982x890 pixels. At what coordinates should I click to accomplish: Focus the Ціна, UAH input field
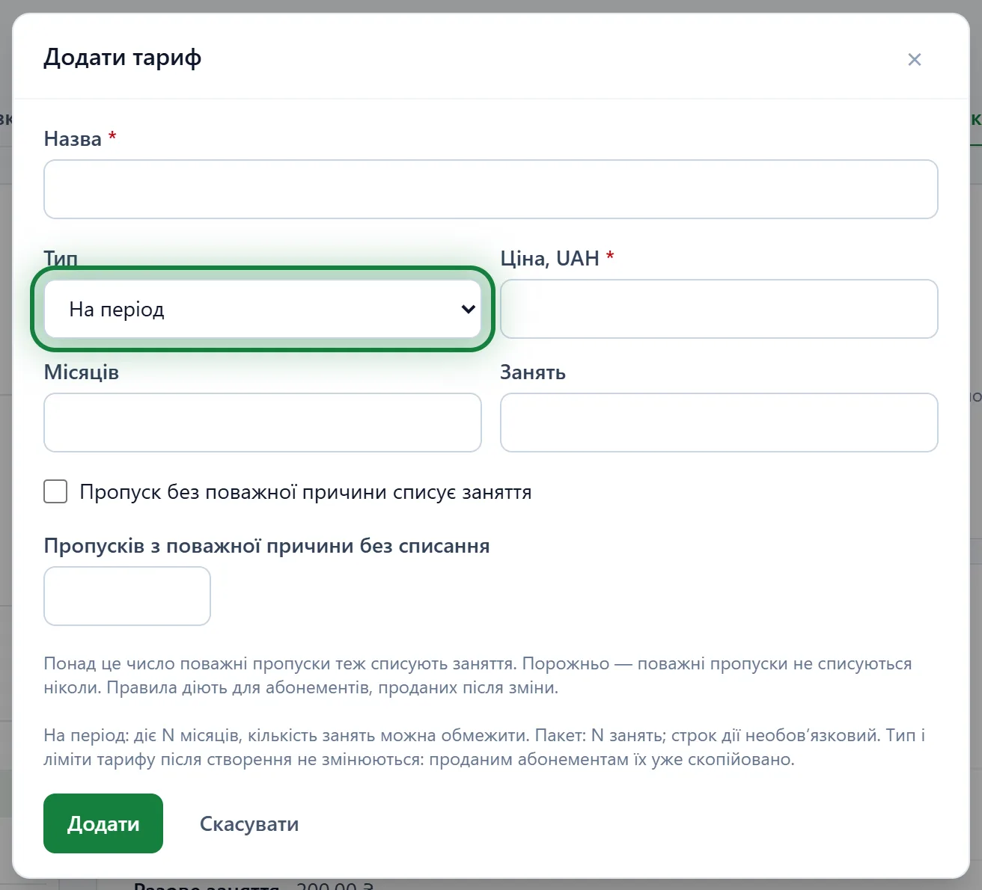(719, 309)
